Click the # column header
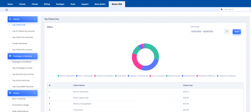Image resolution: width=251 pixels, height=112 pixels. [x=50, y=85]
